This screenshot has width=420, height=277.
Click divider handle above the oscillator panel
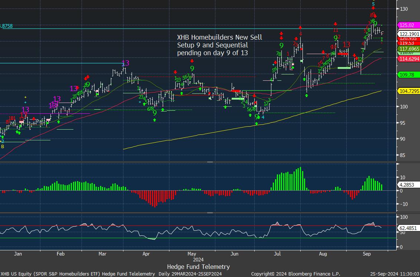click(x=210, y=213)
